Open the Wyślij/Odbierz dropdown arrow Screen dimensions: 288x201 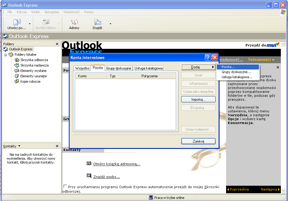[59, 24]
